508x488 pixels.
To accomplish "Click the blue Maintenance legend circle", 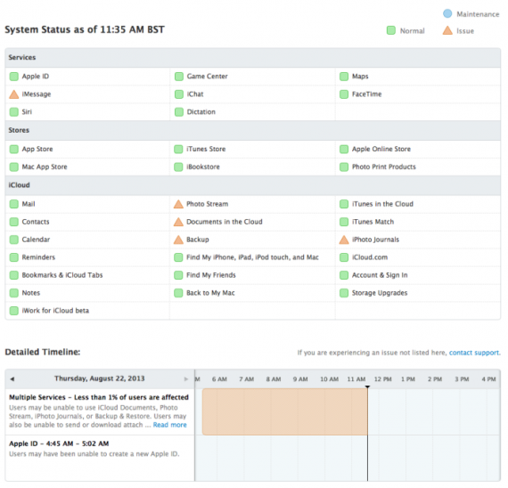I will (x=447, y=13).
